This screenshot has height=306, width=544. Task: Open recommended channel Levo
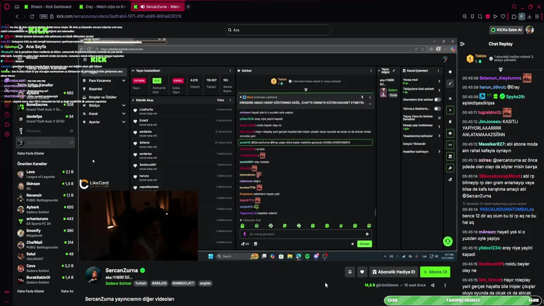click(45, 174)
